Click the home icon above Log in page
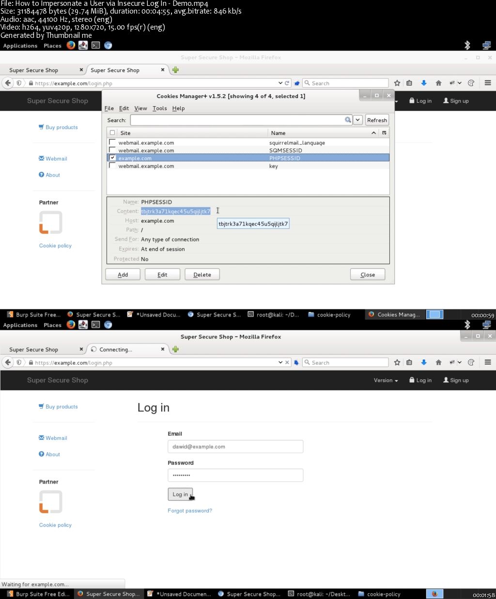This screenshot has height=599, width=496. 438,362
